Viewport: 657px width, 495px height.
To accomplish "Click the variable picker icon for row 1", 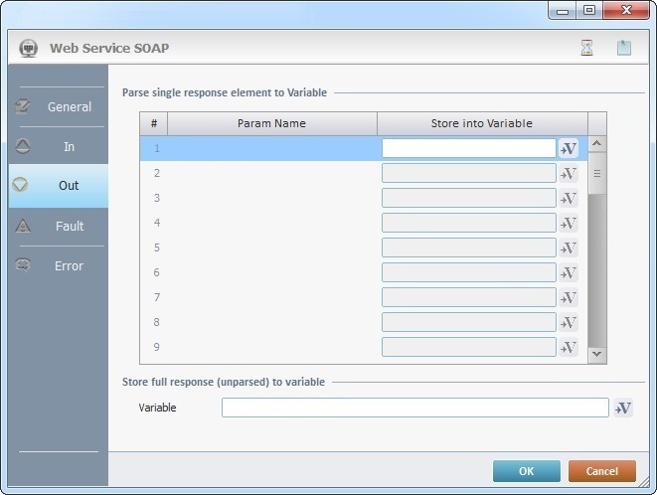I will pyautogui.click(x=569, y=149).
